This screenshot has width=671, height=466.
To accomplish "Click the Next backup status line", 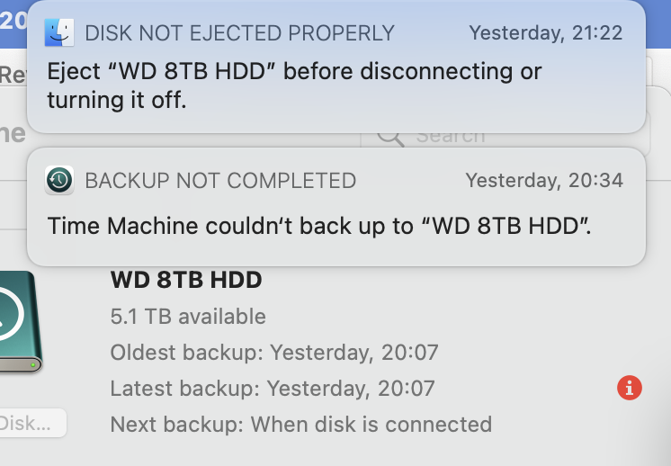I will pyautogui.click(x=300, y=423).
